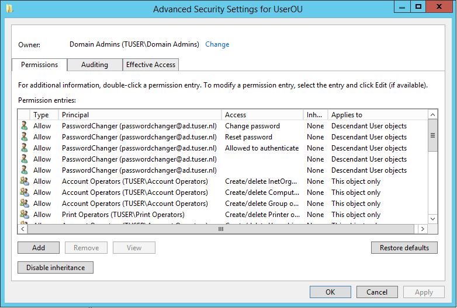Click group icon beside Print Operators entry
The width and height of the screenshot is (457, 308).
pyautogui.click(x=24, y=215)
